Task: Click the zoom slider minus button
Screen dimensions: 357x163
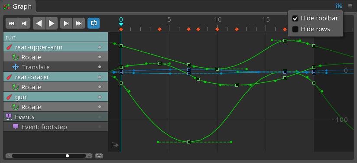Action: (x=9, y=156)
